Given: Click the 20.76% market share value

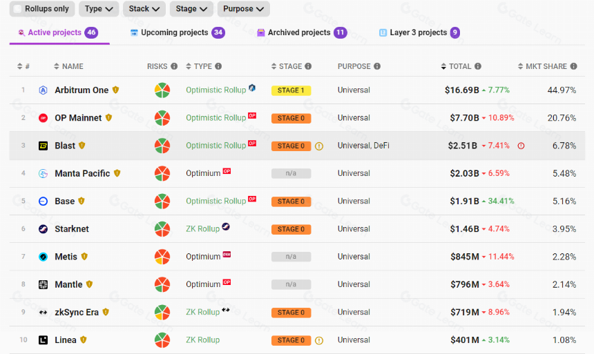Looking at the screenshot, I should pos(562,118).
